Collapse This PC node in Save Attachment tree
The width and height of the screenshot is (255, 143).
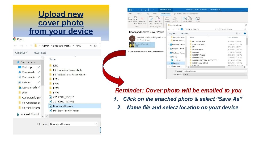(168, 57)
